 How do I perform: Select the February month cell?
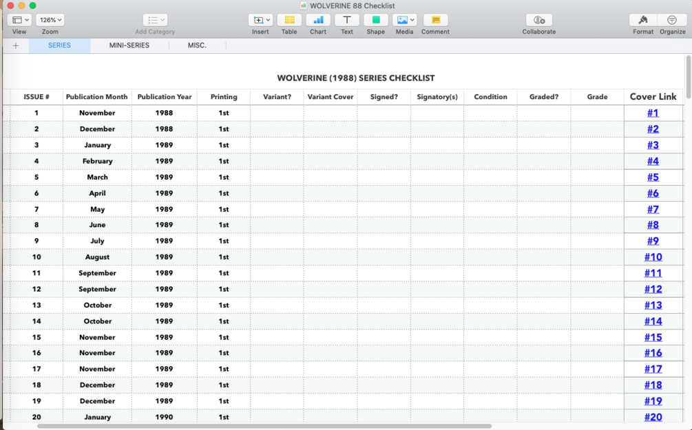(97, 162)
